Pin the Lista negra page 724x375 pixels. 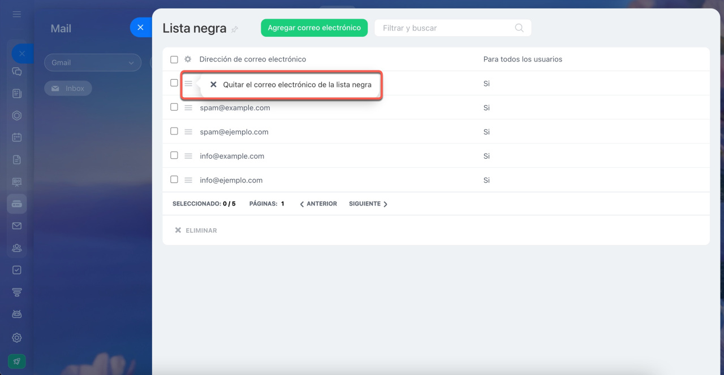click(x=235, y=29)
